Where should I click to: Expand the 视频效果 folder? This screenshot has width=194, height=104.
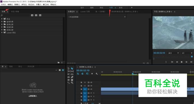pyautogui.click(x=2, y=27)
